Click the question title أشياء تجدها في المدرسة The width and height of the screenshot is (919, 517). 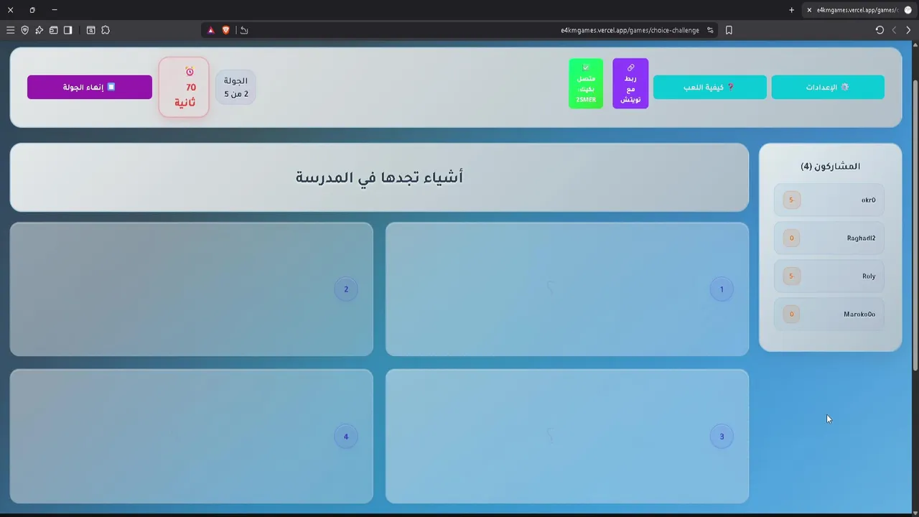point(379,177)
